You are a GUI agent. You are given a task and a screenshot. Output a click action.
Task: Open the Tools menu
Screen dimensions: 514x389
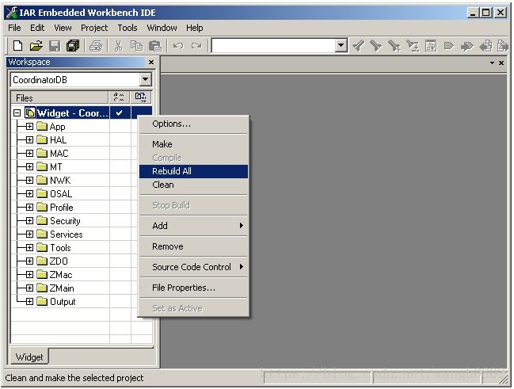pyautogui.click(x=128, y=28)
